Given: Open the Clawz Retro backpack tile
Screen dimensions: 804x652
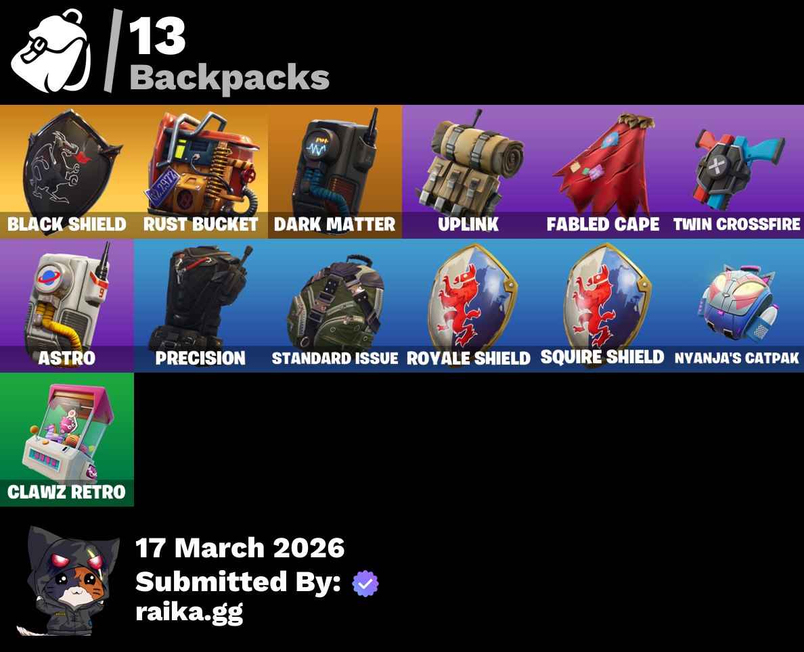Looking at the screenshot, I should (66, 439).
